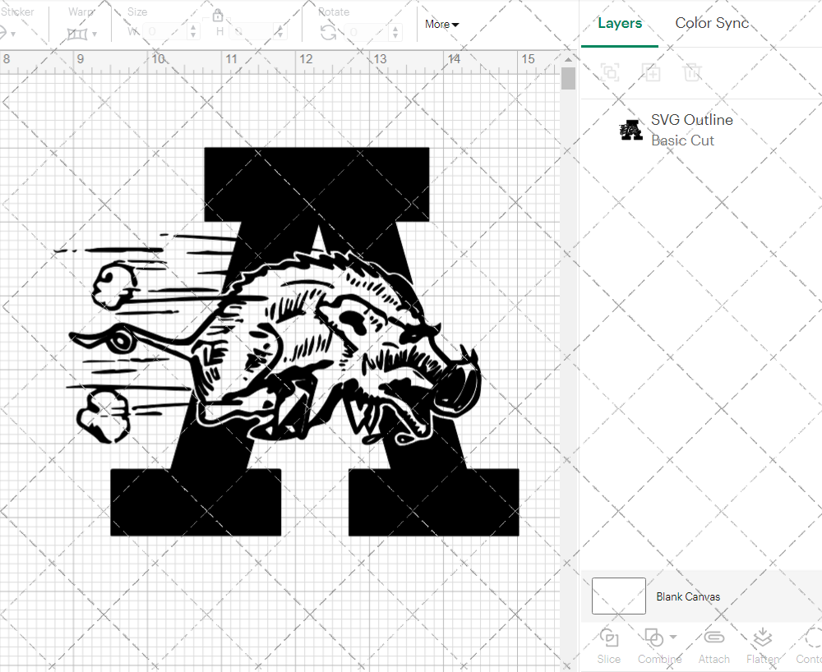The height and width of the screenshot is (672, 822).
Task: Duplicate the selected layer via layers panel icon
Action: tap(652, 72)
